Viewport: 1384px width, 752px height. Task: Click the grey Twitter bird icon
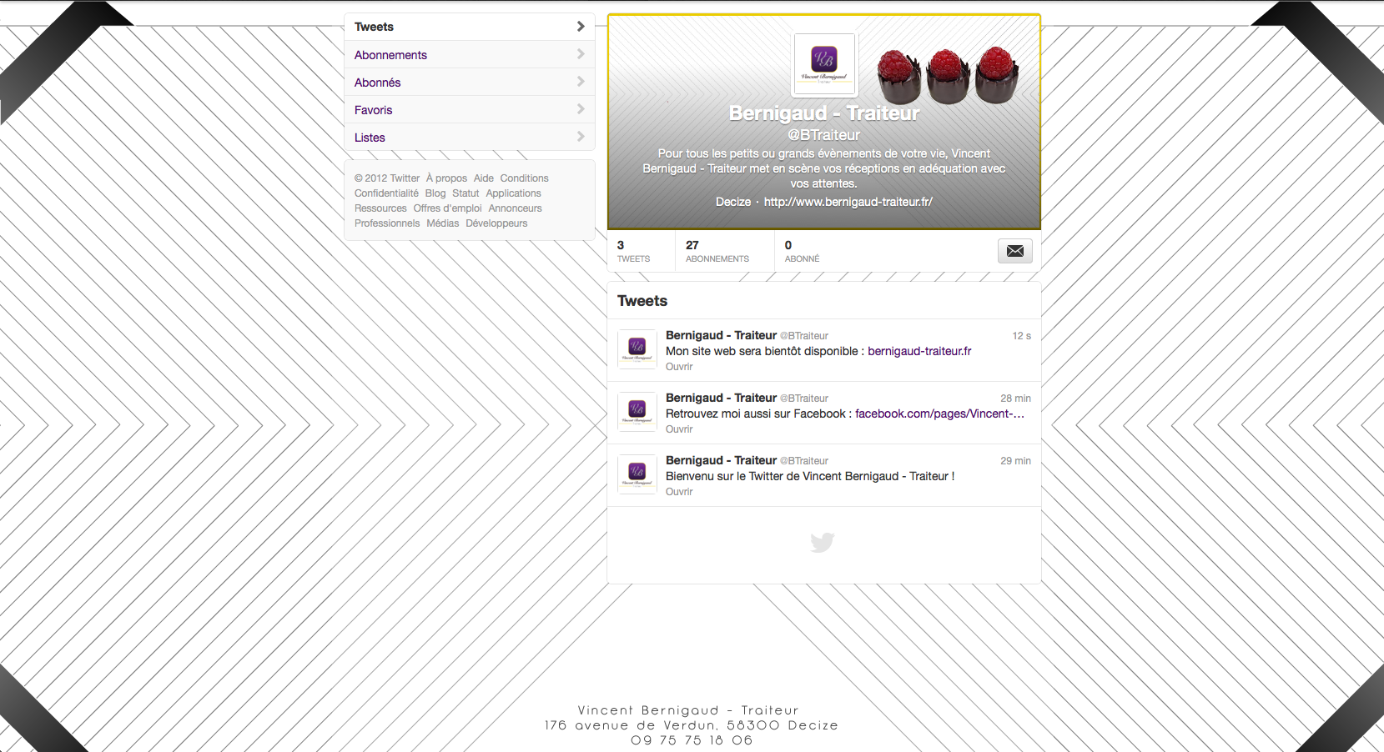(x=823, y=543)
